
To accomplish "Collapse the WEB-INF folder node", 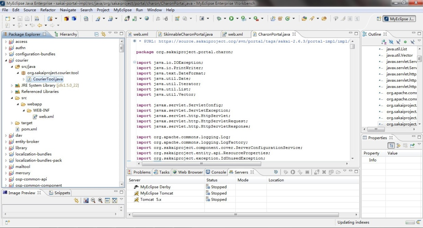I will 24,110.
